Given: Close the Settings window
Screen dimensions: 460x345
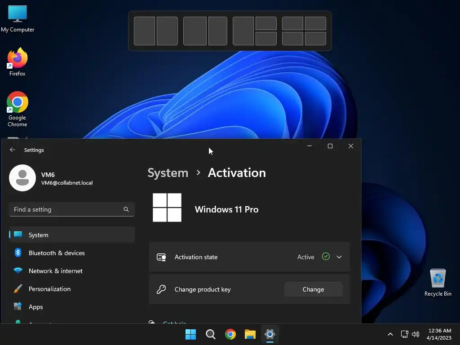Looking at the screenshot, I should coord(350,146).
